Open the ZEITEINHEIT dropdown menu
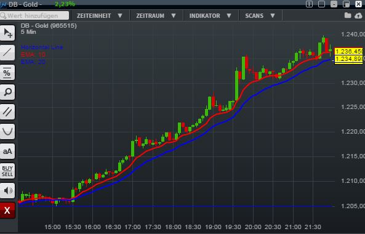Screen dimensions: 365x234 point(100,15)
